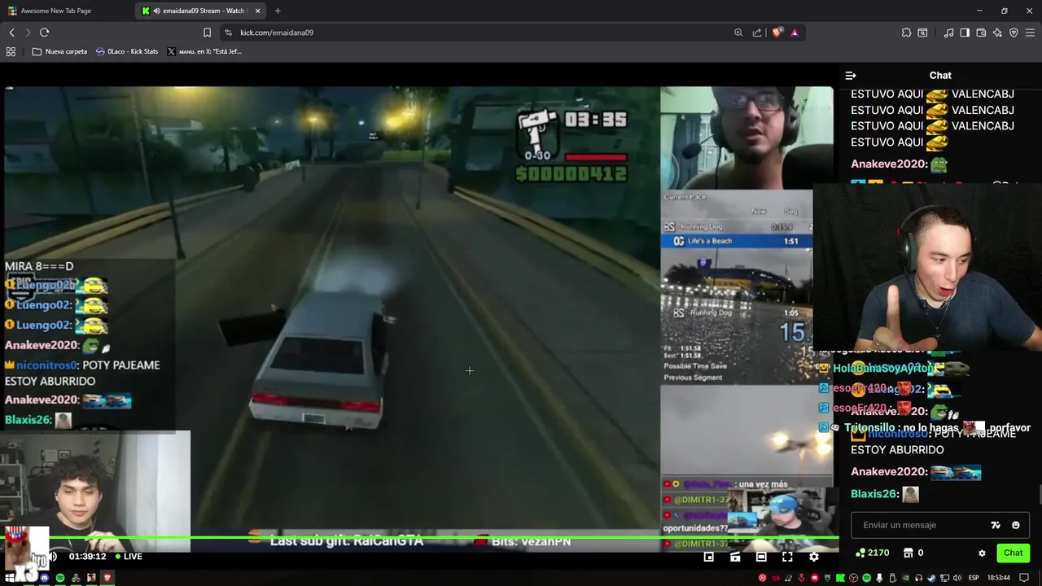Viewport: 1042px width, 586px height.
Task: Open the X bookmark 'Está Jef...'
Action: click(x=204, y=51)
